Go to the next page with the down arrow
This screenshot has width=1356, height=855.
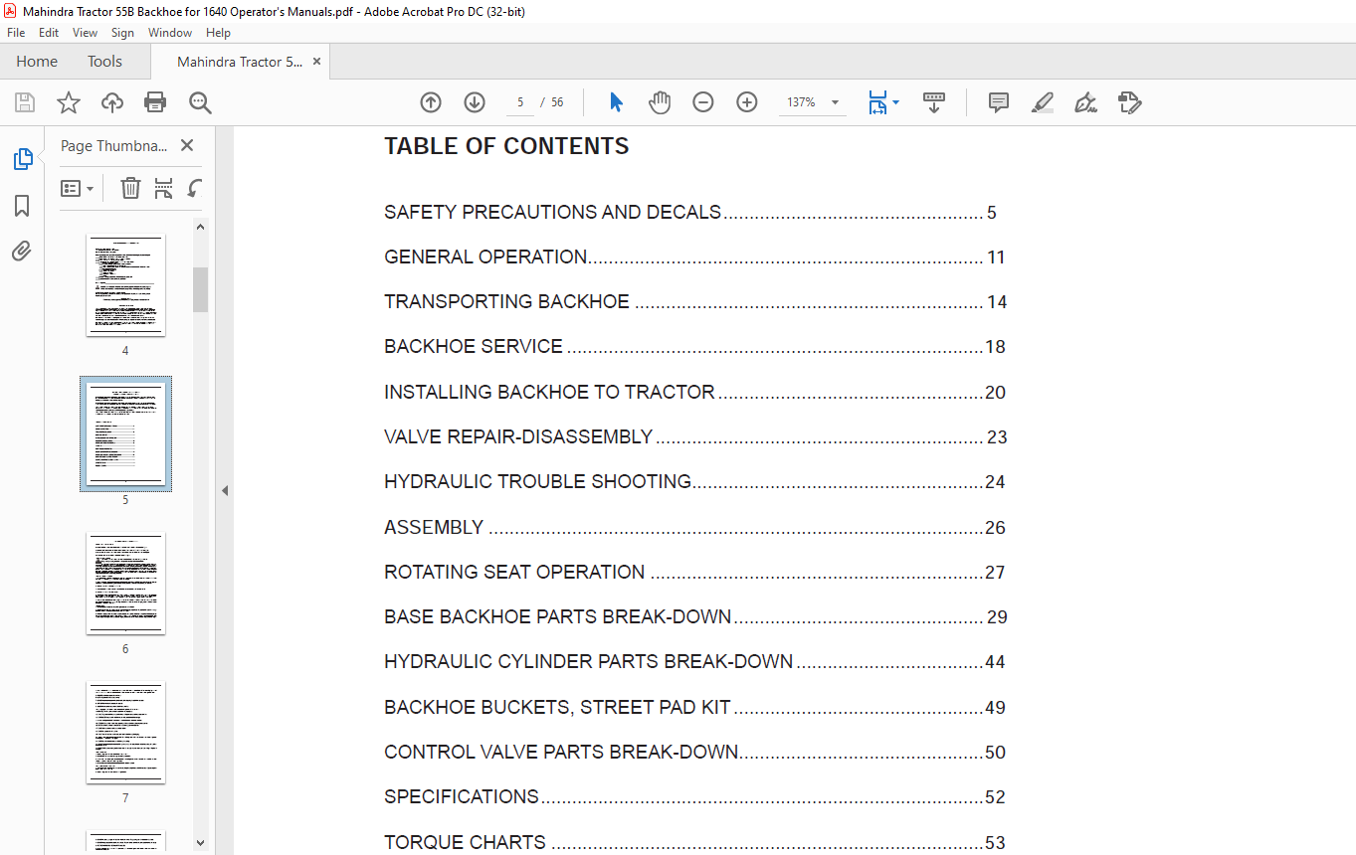[x=475, y=102]
